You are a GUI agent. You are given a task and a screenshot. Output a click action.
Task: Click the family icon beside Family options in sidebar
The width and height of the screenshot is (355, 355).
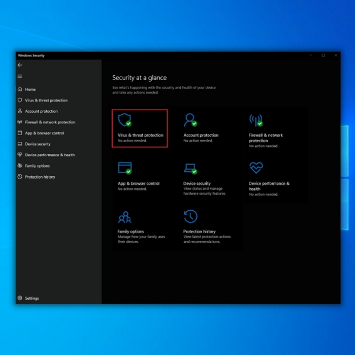pyautogui.click(x=20, y=166)
